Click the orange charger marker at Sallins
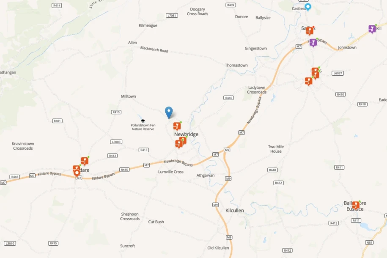387x258 pixels. pos(310,31)
